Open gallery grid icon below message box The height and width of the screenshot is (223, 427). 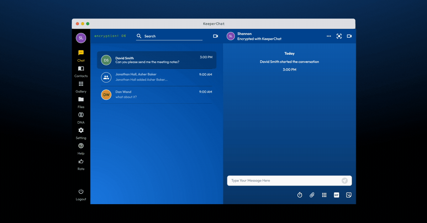coord(324,195)
